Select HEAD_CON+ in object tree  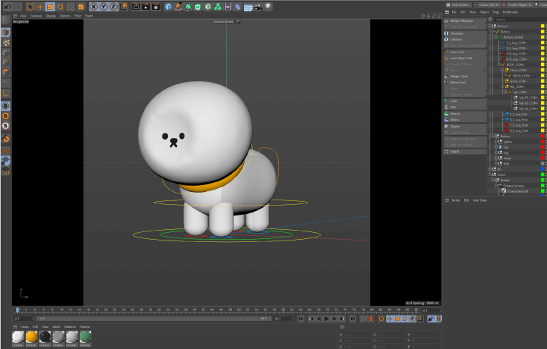[x=521, y=76]
